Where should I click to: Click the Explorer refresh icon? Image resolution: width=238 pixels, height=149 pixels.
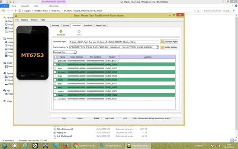198,11
